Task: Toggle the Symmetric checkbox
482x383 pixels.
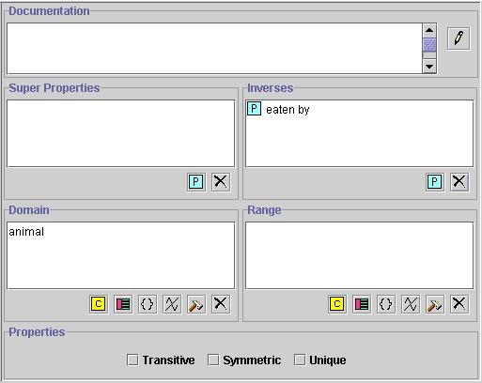Action: click(x=213, y=360)
